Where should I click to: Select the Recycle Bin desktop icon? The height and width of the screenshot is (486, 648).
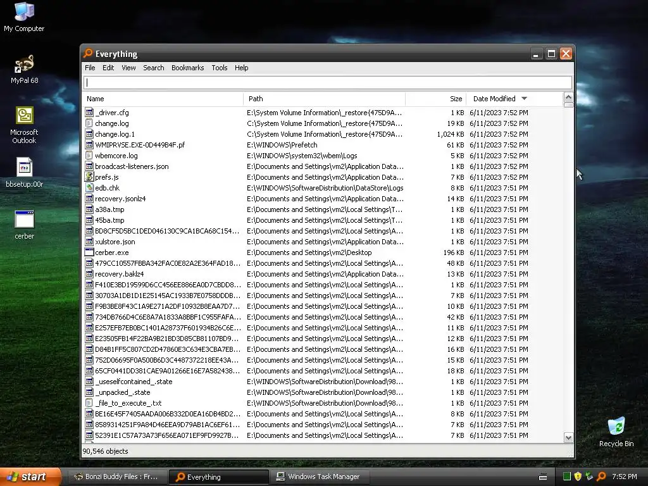pos(616,432)
